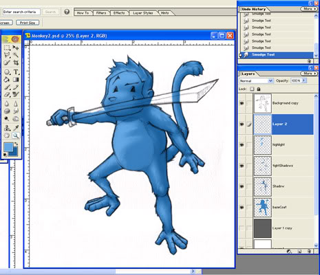The width and height of the screenshot is (320, 275).
Task: Select the Burn tool
Action: [16, 118]
